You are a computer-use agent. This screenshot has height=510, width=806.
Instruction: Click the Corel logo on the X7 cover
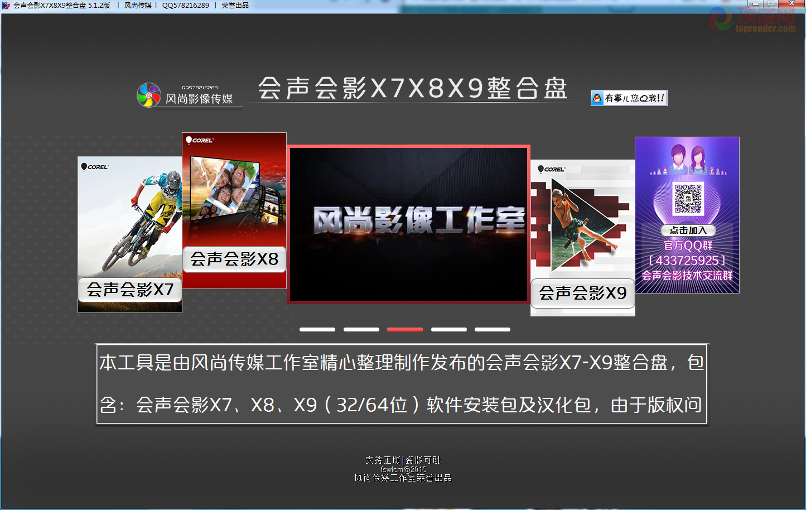pos(95,167)
